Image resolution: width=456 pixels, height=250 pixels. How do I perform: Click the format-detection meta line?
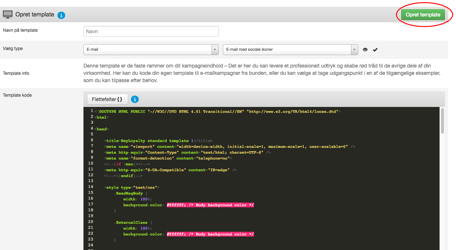(168, 158)
